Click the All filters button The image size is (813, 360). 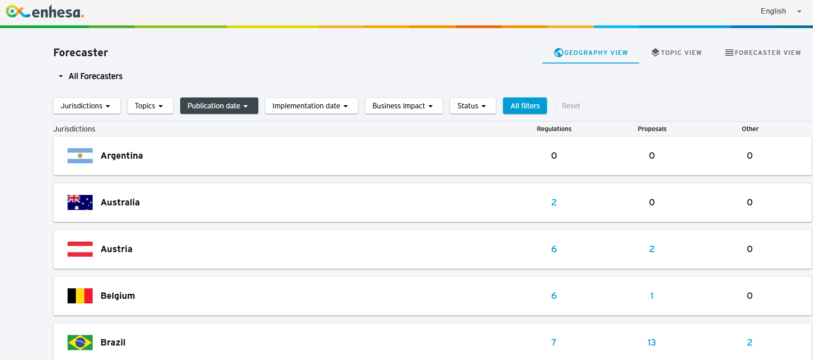(525, 106)
